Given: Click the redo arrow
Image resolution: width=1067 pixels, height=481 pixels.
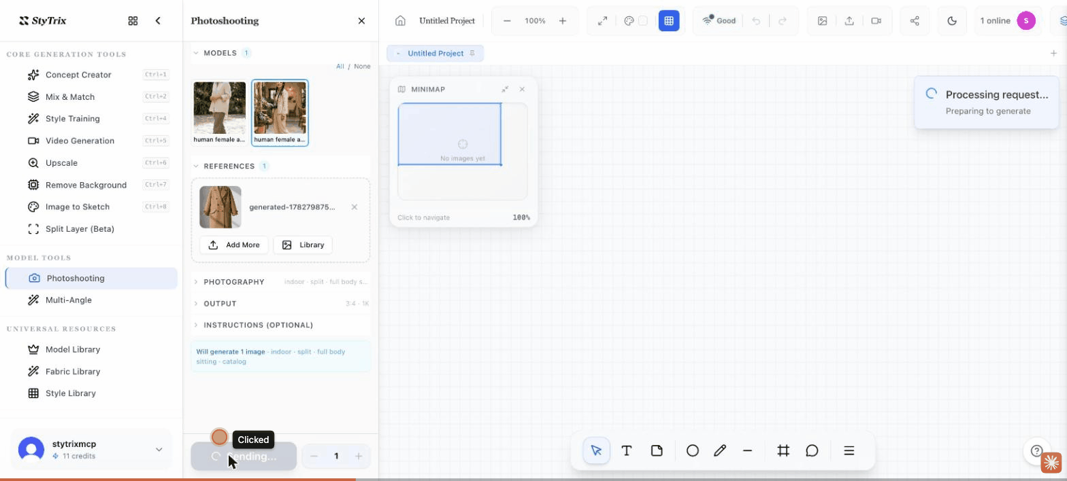Looking at the screenshot, I should 783,21.
